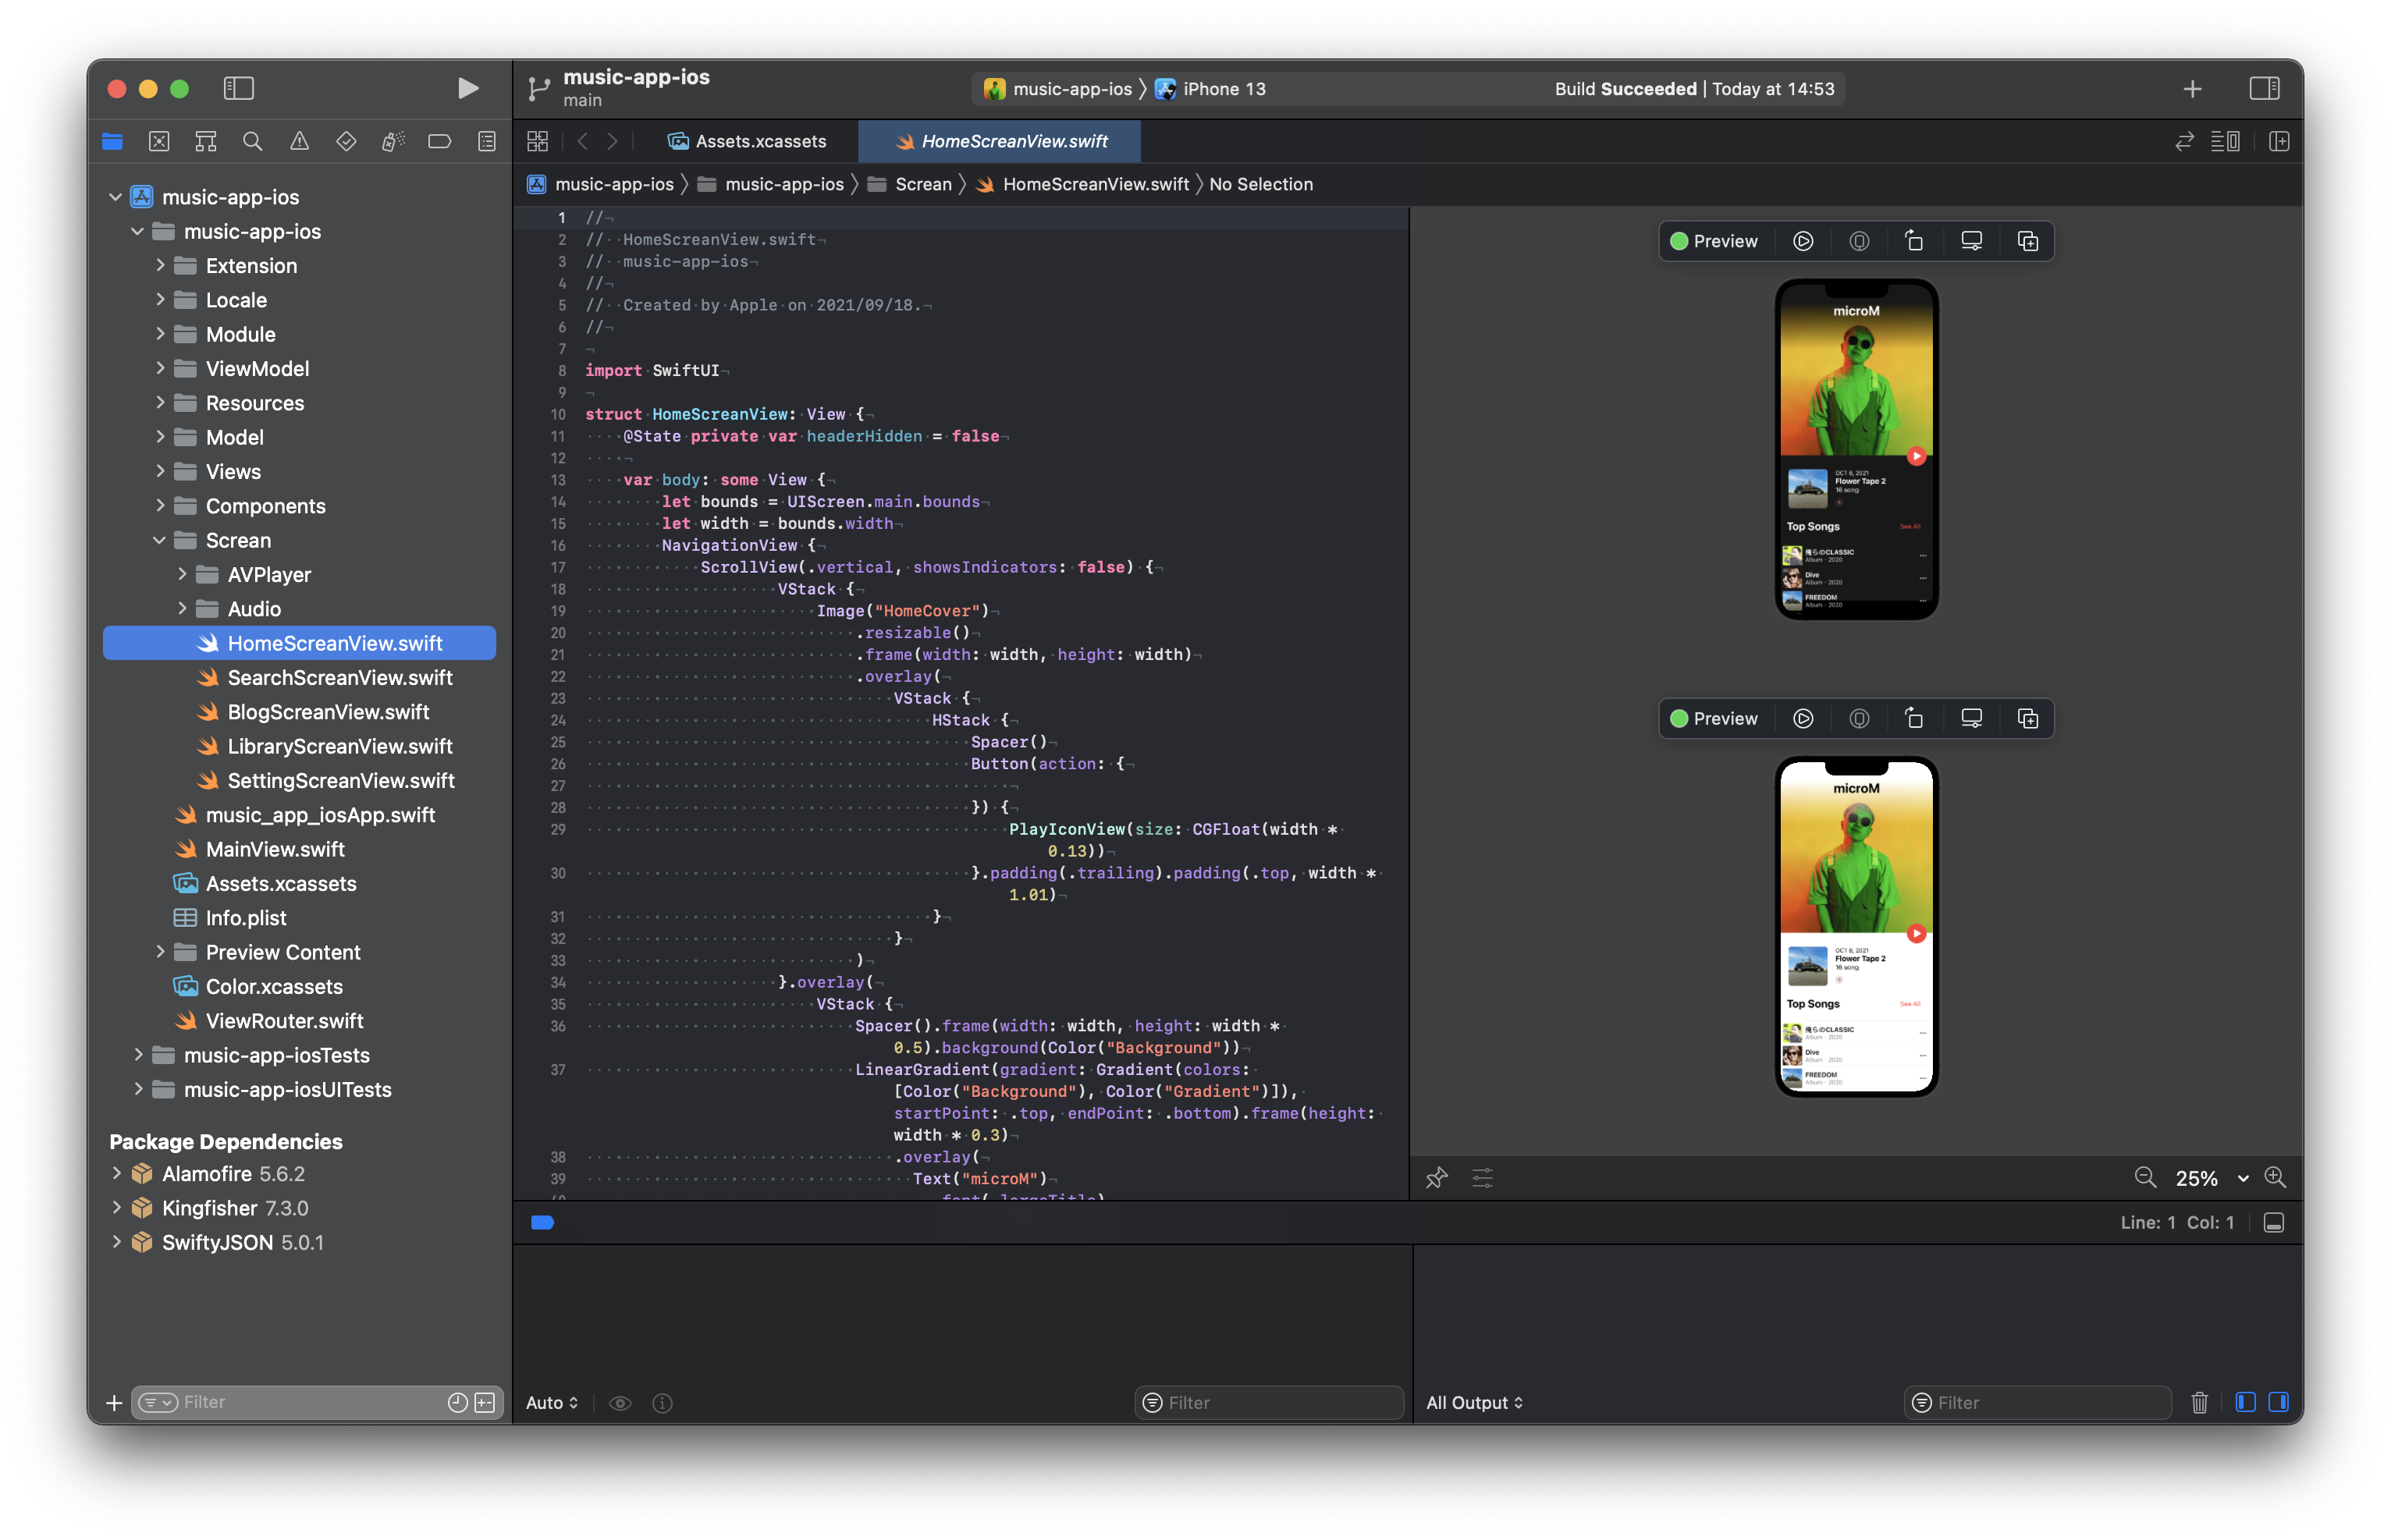The width and height of the screenshot is (2391, 1540).
Task: Click the Library plus button in toolbar
Action: 2192,89
